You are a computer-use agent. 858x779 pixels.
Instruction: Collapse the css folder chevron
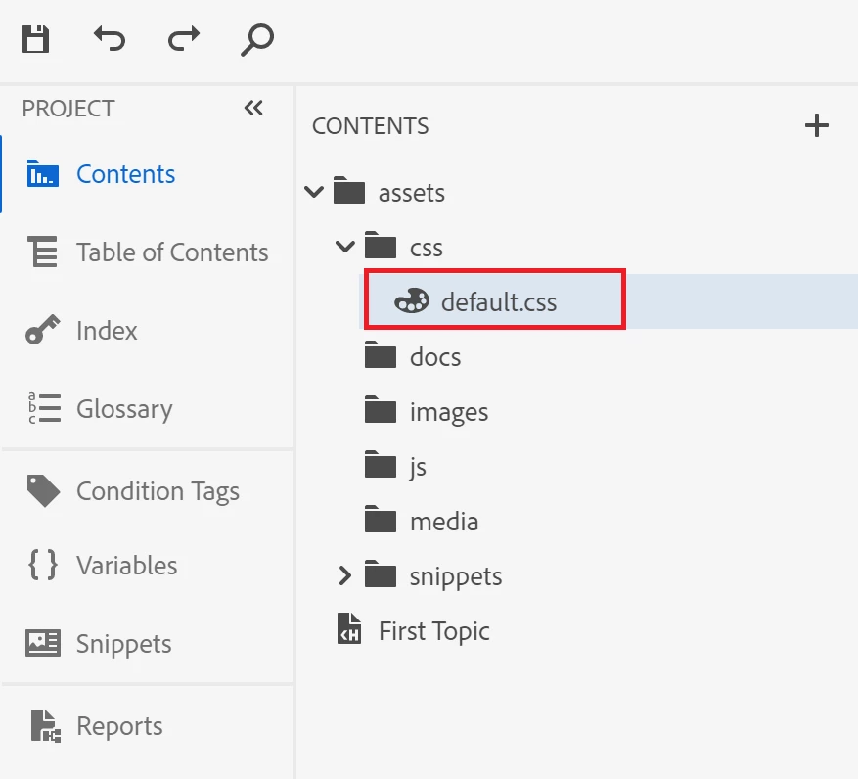345,247
